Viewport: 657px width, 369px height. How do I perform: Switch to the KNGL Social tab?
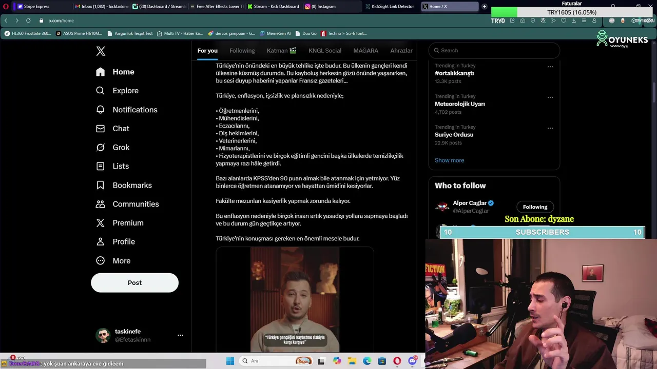click(x=325, y=50)
